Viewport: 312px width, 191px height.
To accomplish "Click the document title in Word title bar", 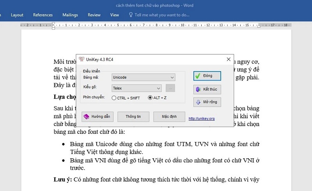I will (x=154, y=5).
